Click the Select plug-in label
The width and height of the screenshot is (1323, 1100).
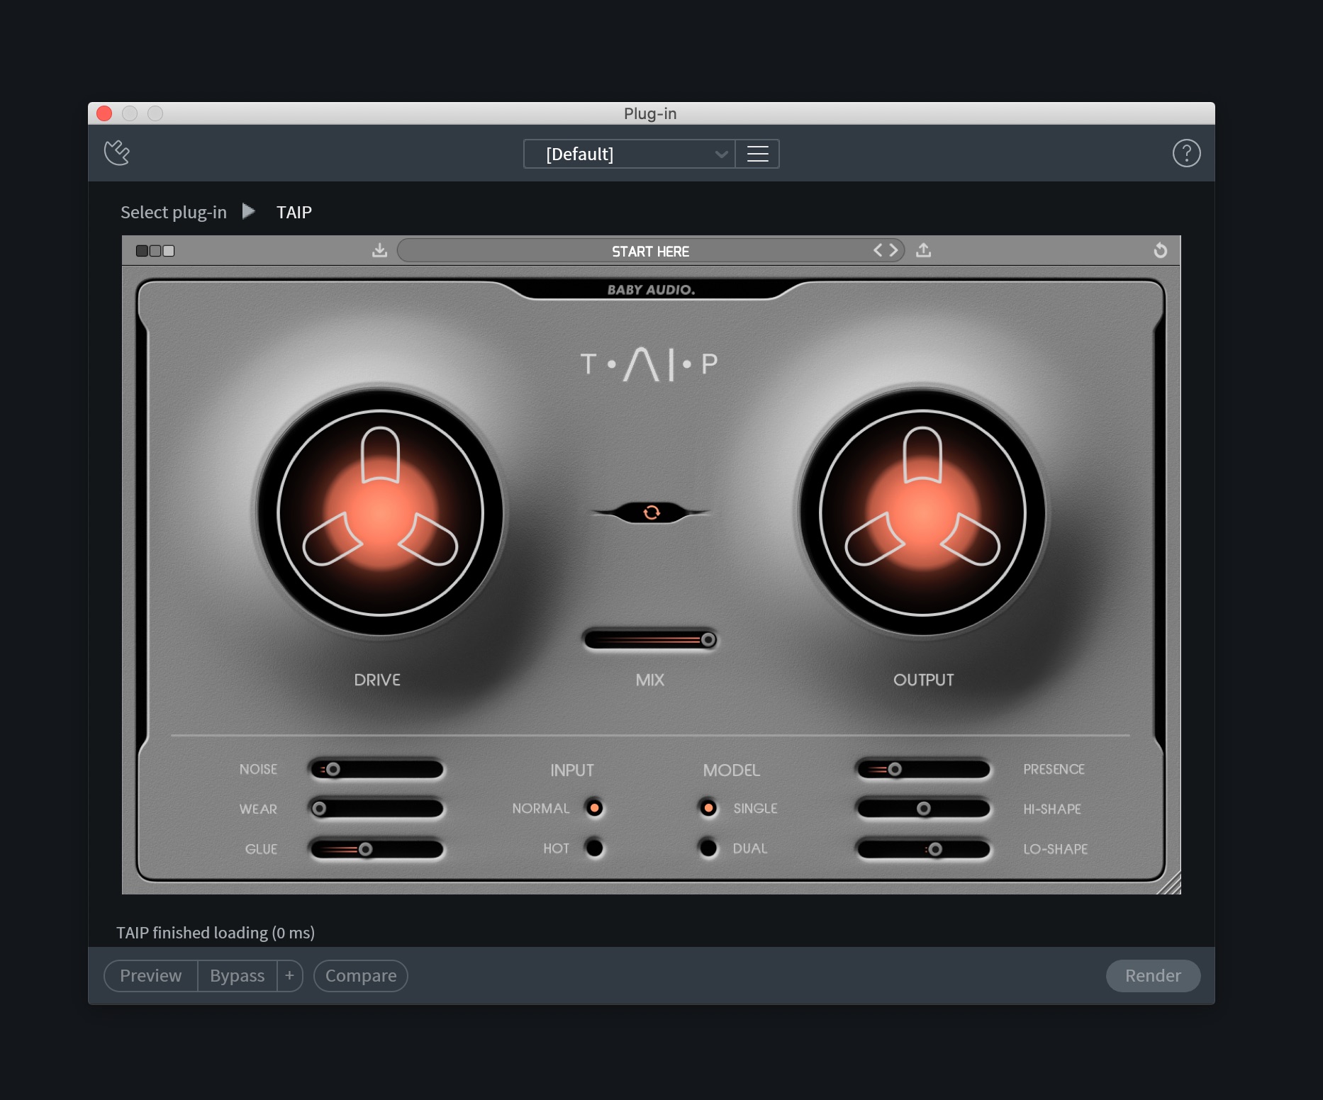pyautogui.click(x=174, y=212)
